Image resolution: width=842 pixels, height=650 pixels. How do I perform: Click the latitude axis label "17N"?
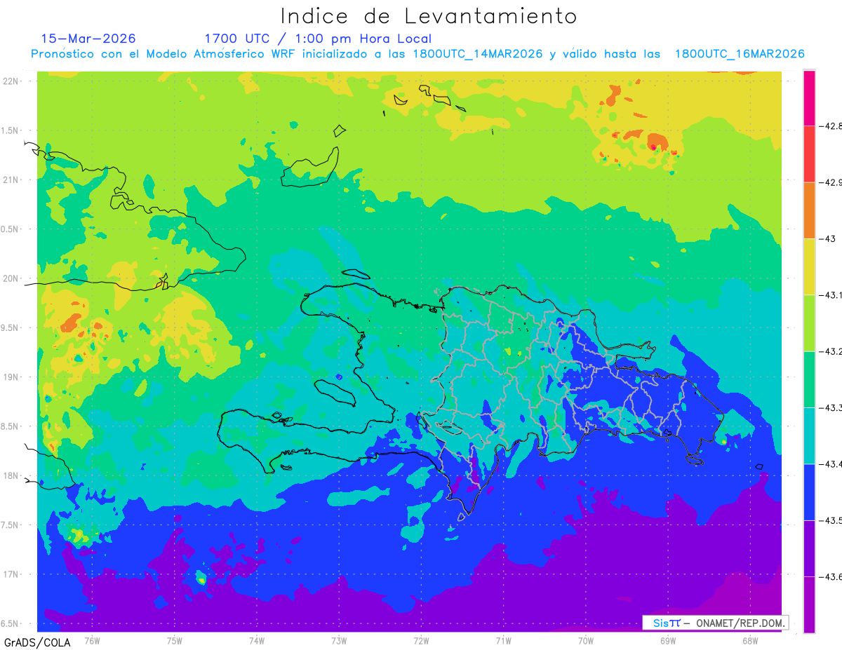[12, 574]
